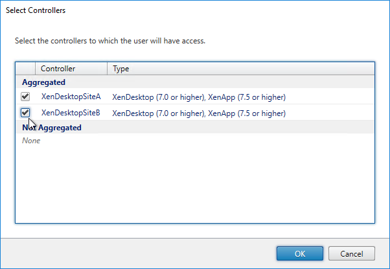The height and width of the screenshot is (269, 390).
Task: Click the Type column header
Action: (241, 69)
